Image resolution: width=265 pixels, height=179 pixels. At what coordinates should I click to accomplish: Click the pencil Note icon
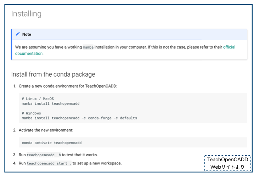(x=18, y=34)
